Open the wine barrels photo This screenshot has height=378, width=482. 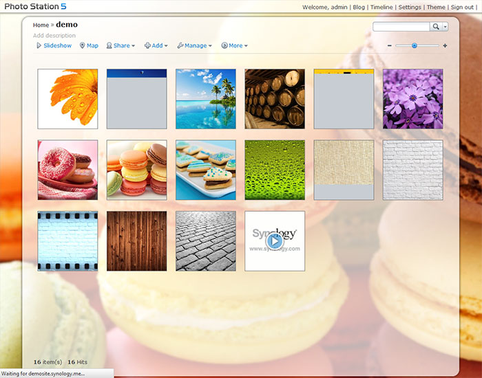pyautogui.click(x=275, y=99)
